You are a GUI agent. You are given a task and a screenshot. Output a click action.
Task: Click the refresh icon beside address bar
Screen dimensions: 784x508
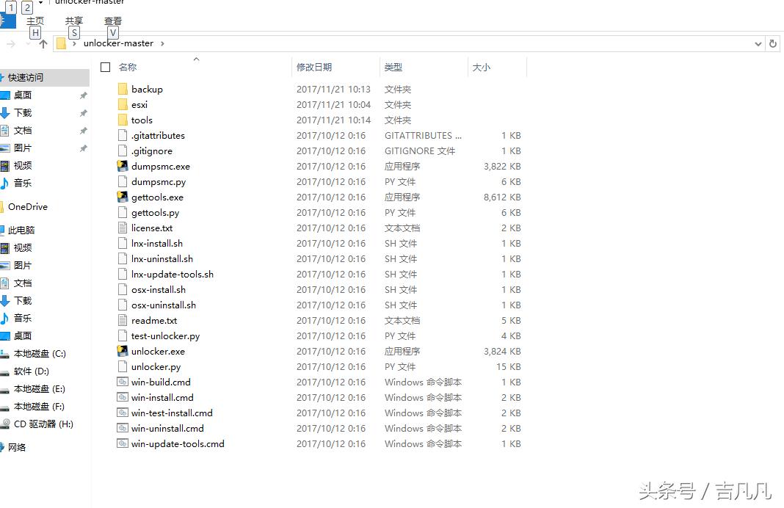click(774, 43)
